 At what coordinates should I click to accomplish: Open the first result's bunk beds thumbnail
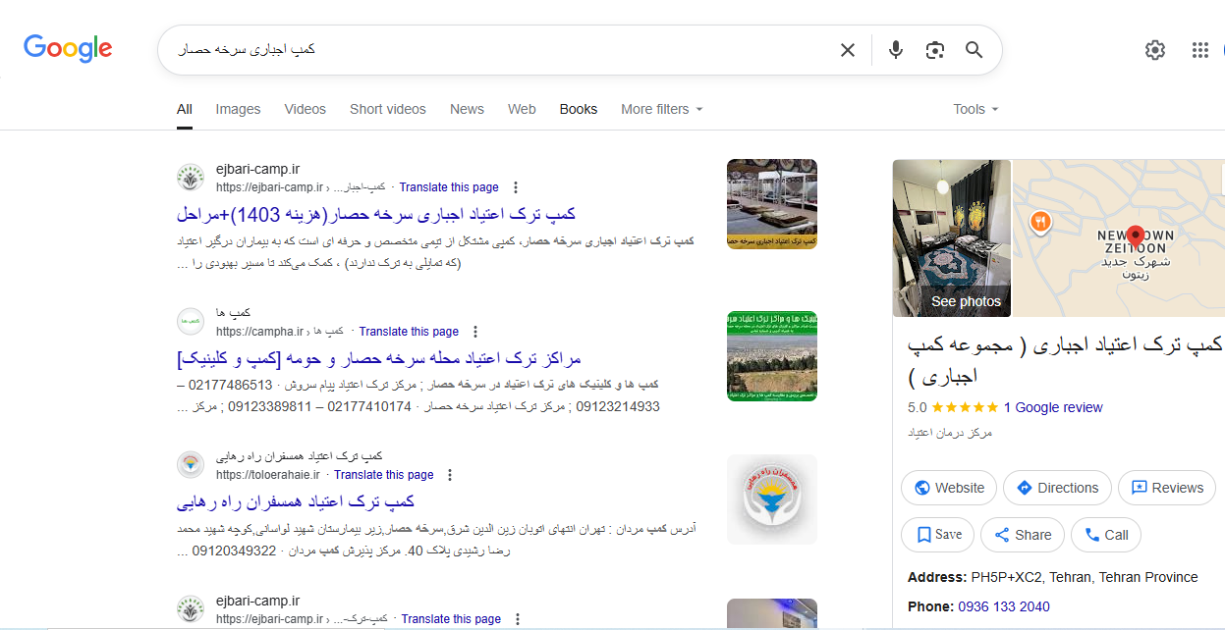[x=772, y=204]
